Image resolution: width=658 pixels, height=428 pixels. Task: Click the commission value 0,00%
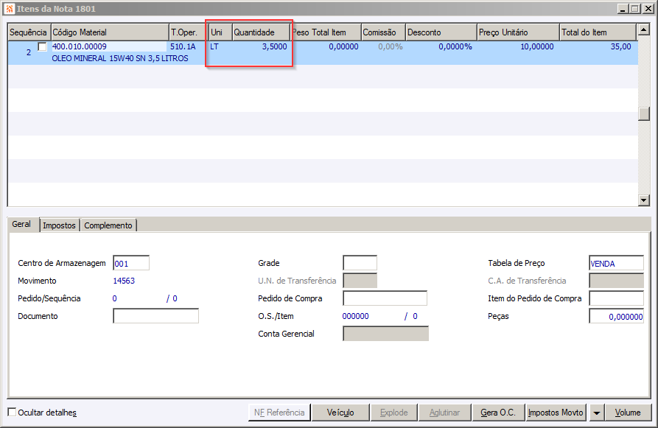(x=391, y=46)
